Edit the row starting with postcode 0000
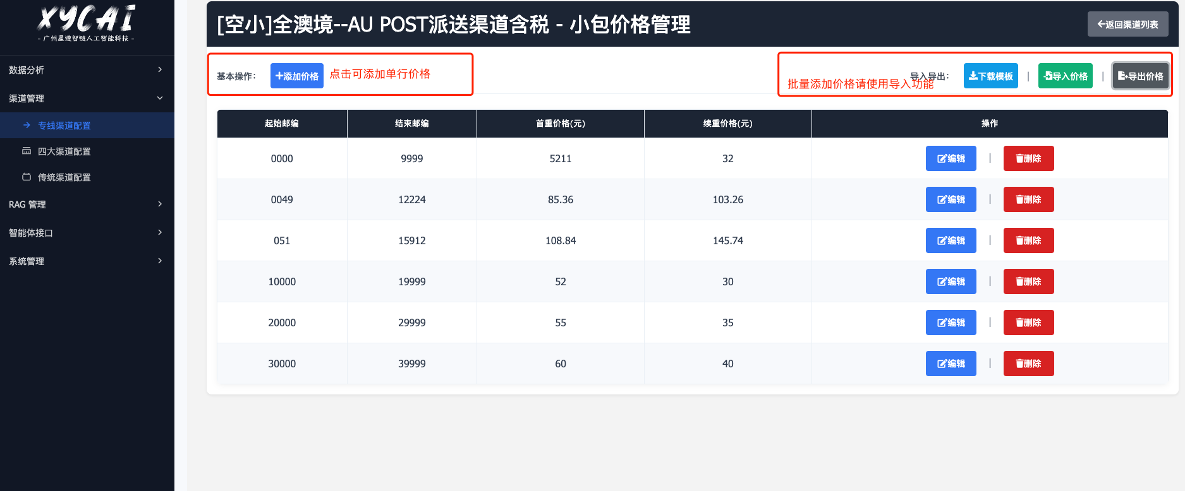The height and width of the screenshot is (491, 1185). [951, 158]
